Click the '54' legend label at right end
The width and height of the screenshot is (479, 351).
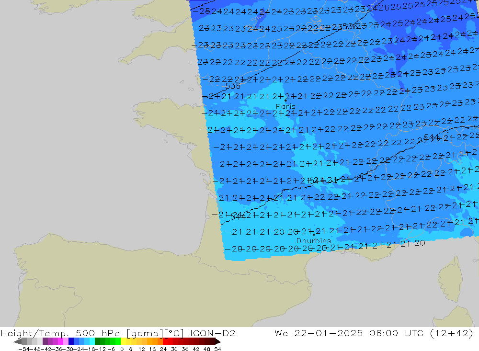(217, 349)
